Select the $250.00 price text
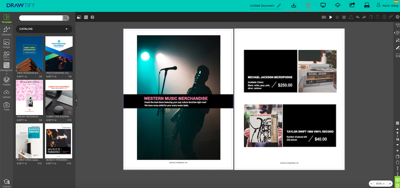The width and height of the screenshot is (400, 188). (285, 85)
